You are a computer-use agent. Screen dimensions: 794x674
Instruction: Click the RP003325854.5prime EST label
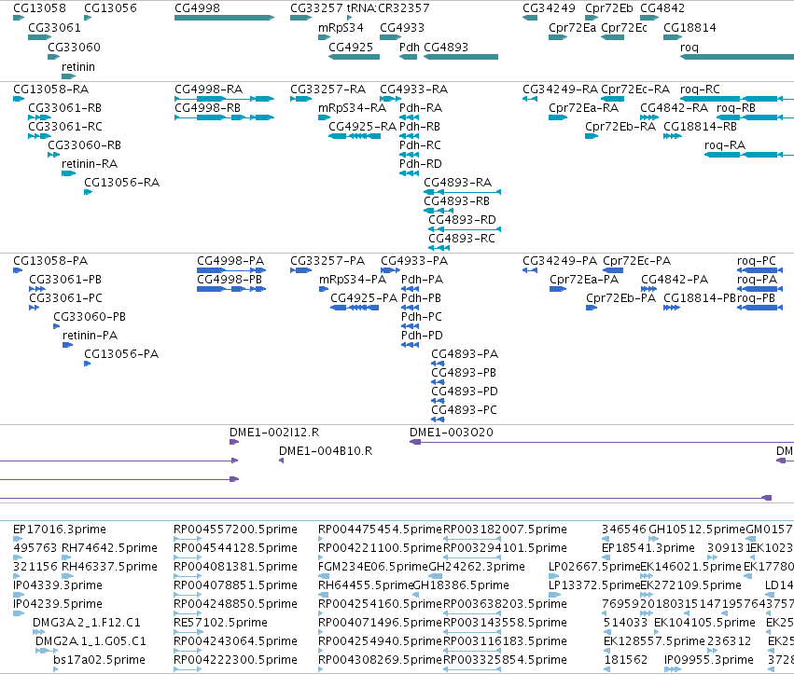tap(506, 660)
